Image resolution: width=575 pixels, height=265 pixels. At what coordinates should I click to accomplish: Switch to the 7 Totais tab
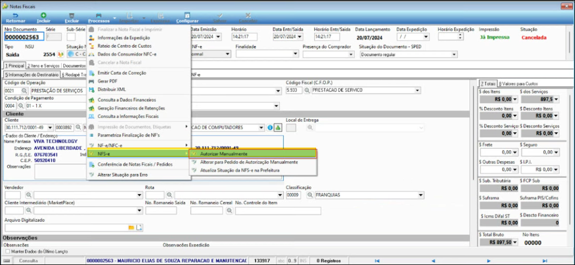488,83
